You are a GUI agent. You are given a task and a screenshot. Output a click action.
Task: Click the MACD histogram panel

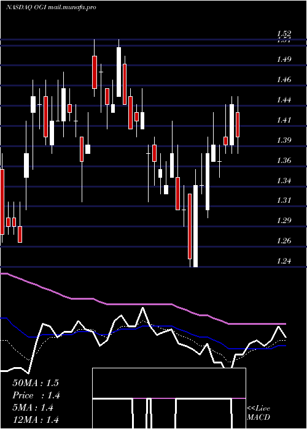[169, 398]
